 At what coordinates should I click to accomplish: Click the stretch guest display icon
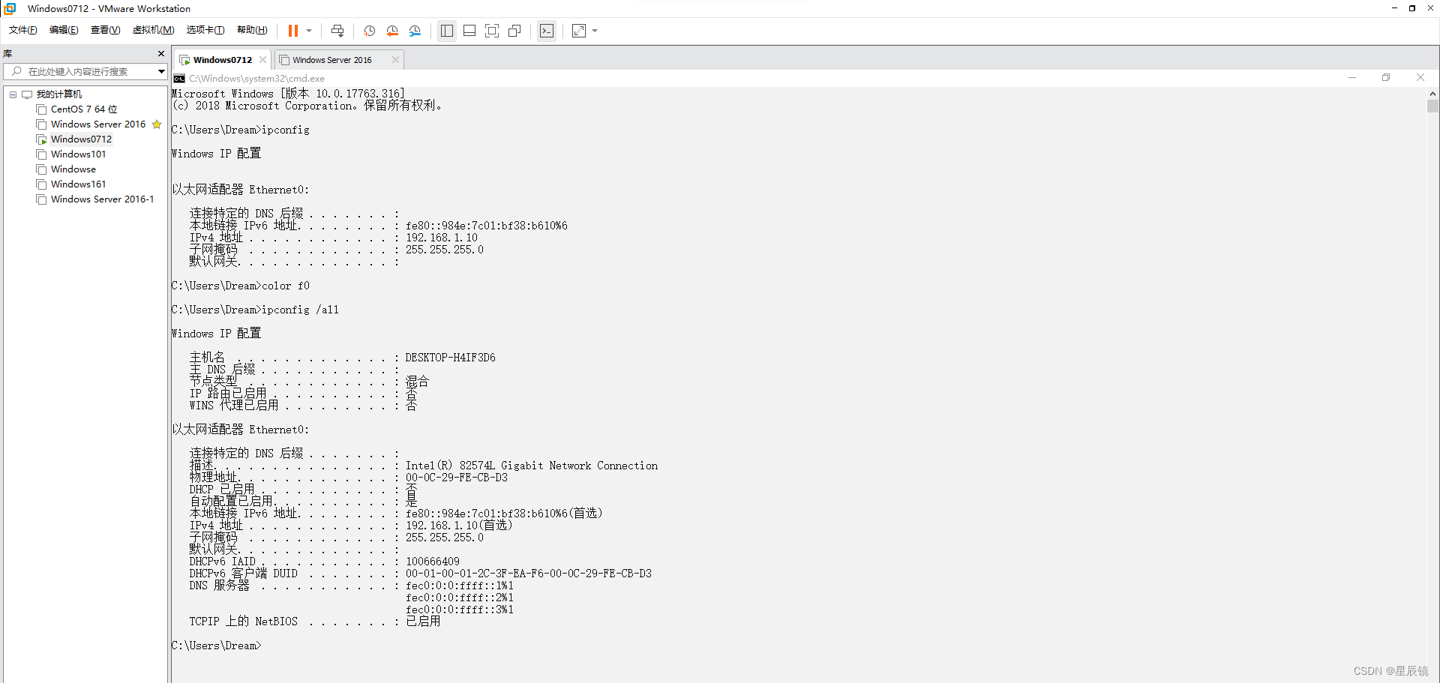pos(579,31)
